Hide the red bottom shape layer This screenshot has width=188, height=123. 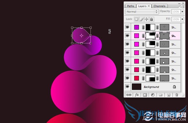tap(127, 78)
